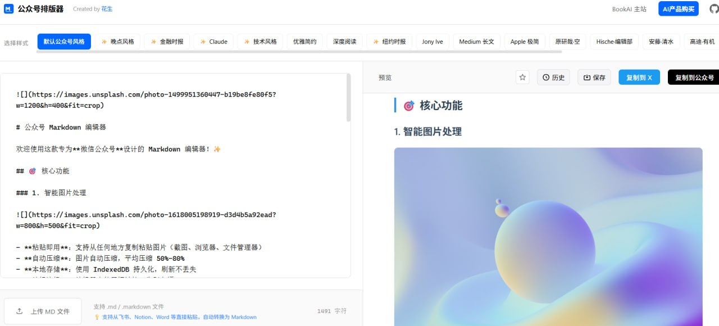
Task: Click the 选择样式 label
Action: point(16,43)
